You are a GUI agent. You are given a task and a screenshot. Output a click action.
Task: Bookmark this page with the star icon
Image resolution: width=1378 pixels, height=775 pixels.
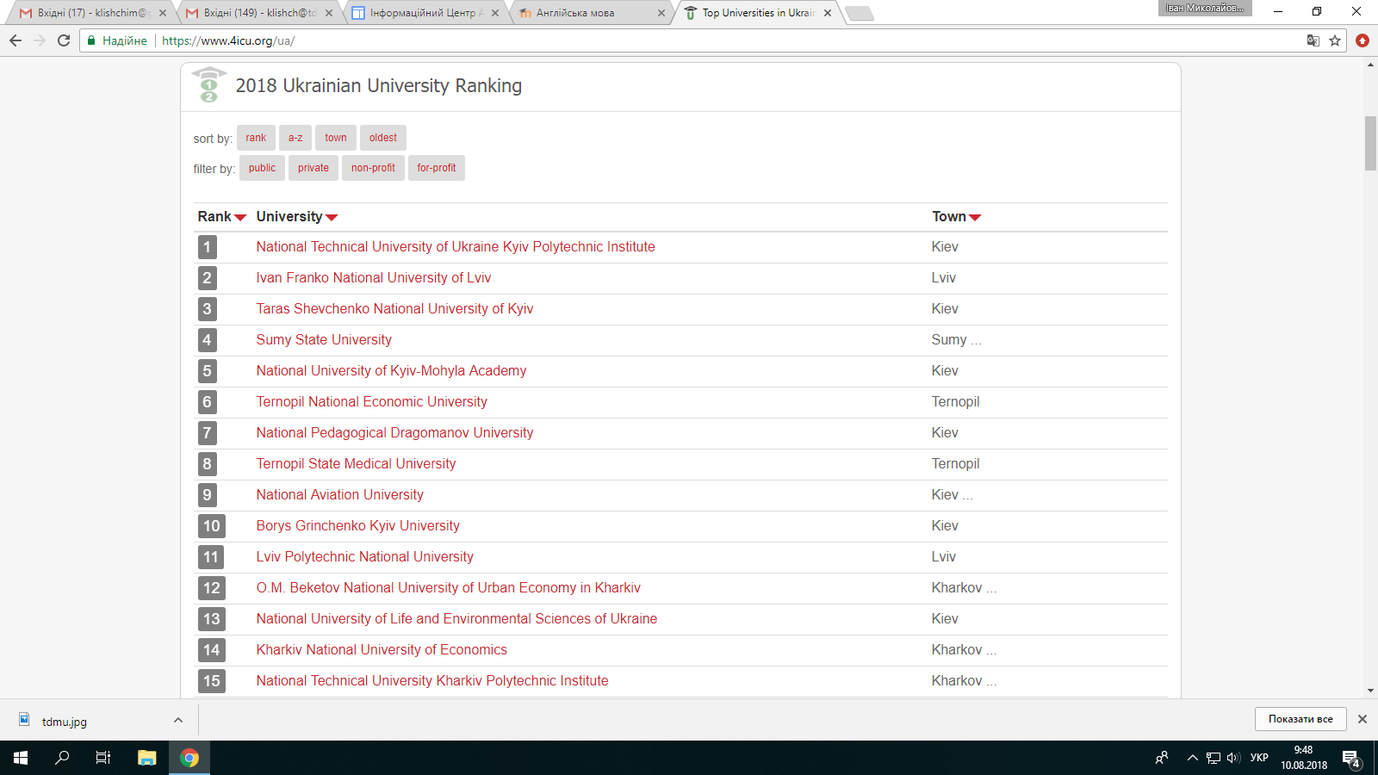(1335, 40)
